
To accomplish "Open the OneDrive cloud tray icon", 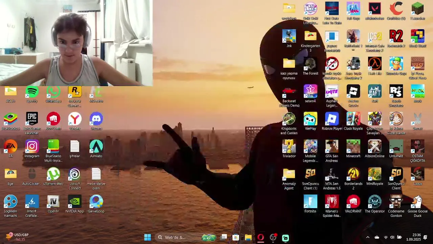I will (377, 238).
